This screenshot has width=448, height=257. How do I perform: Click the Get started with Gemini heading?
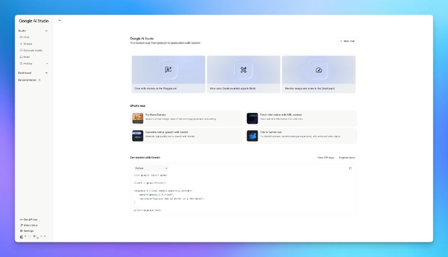click(145, 158)
